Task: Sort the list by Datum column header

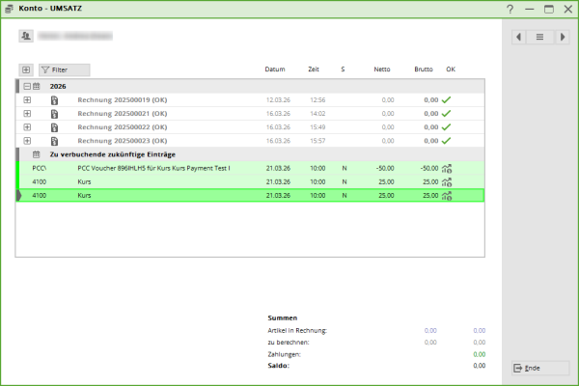Action: pos(275,69)
